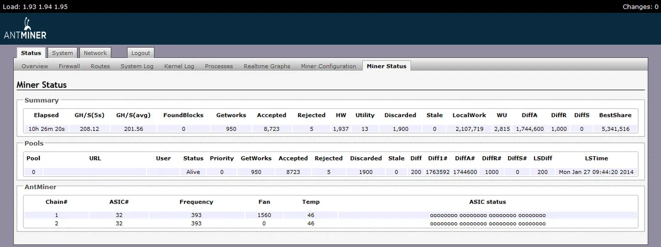The width and height of the screenshot is (661, 247).
Task: Click the Miner Status page heading
Action: pos(41,85)
